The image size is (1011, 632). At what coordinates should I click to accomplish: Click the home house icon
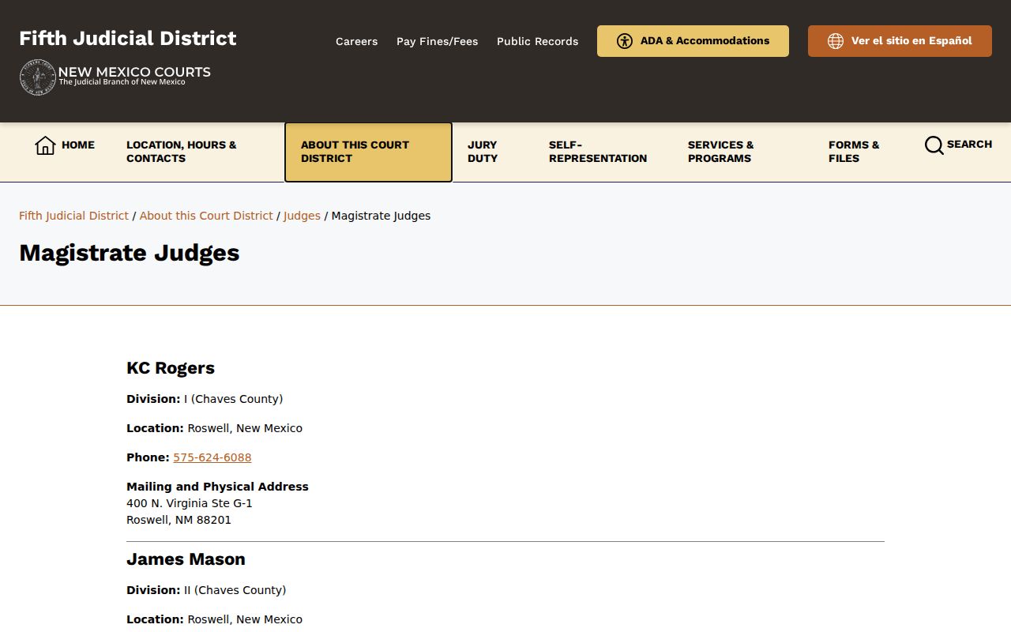pos(45,145)
